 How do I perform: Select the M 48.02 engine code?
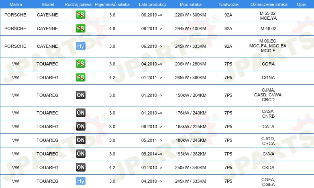(x=268, y=29)
